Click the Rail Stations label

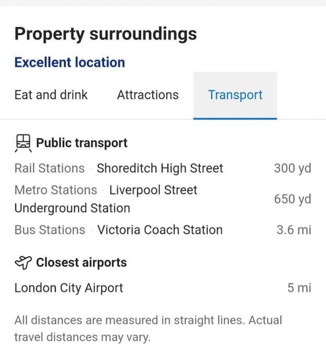[50, 168]
